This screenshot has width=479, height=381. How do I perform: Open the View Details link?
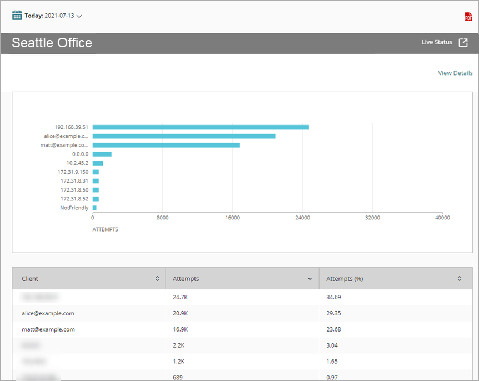click(x=455, y=73)
